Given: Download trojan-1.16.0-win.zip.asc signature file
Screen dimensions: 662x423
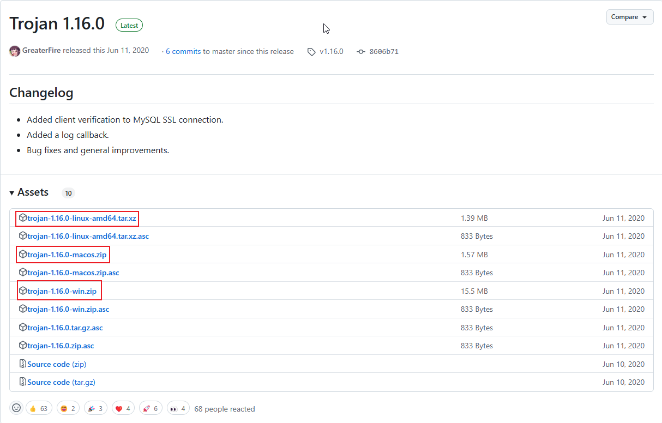Looking at the screenshot, I should point(68,309).
